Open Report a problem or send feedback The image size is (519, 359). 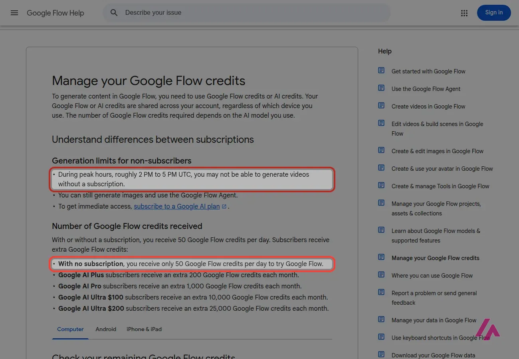pos(434,298)
